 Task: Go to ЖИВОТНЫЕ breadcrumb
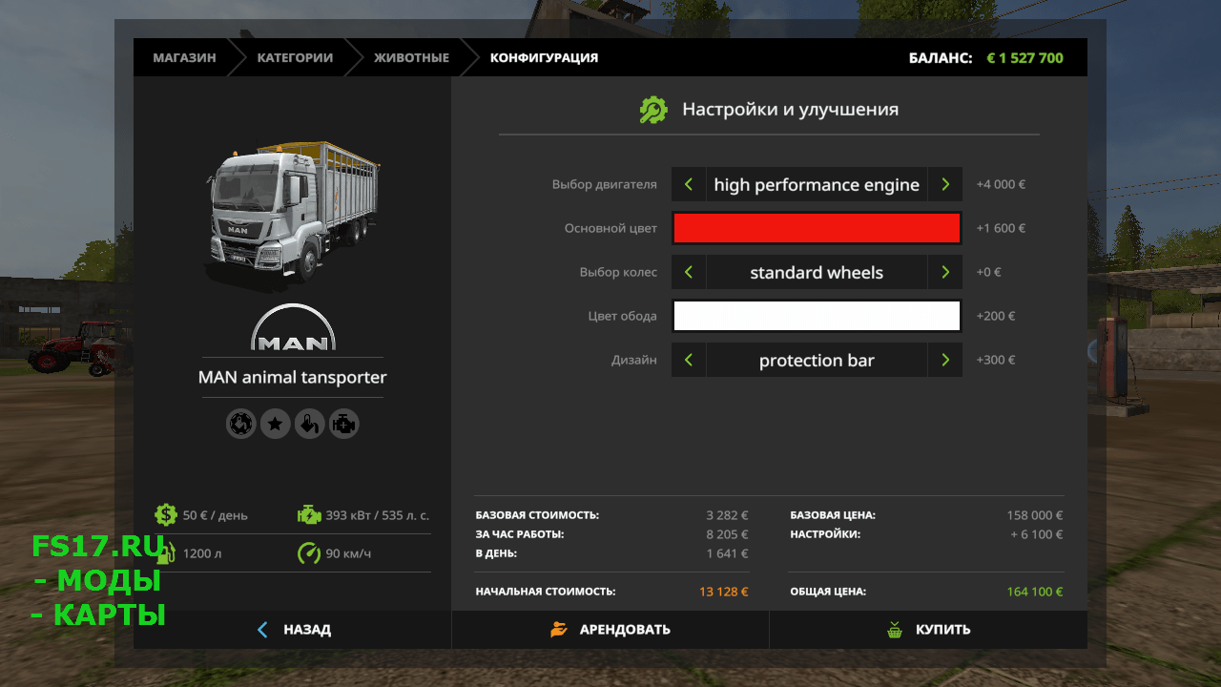pyautogui.click(x=411, y=57)
